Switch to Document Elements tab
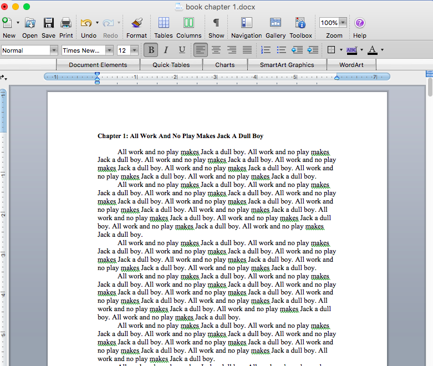 tap(98, 65)
